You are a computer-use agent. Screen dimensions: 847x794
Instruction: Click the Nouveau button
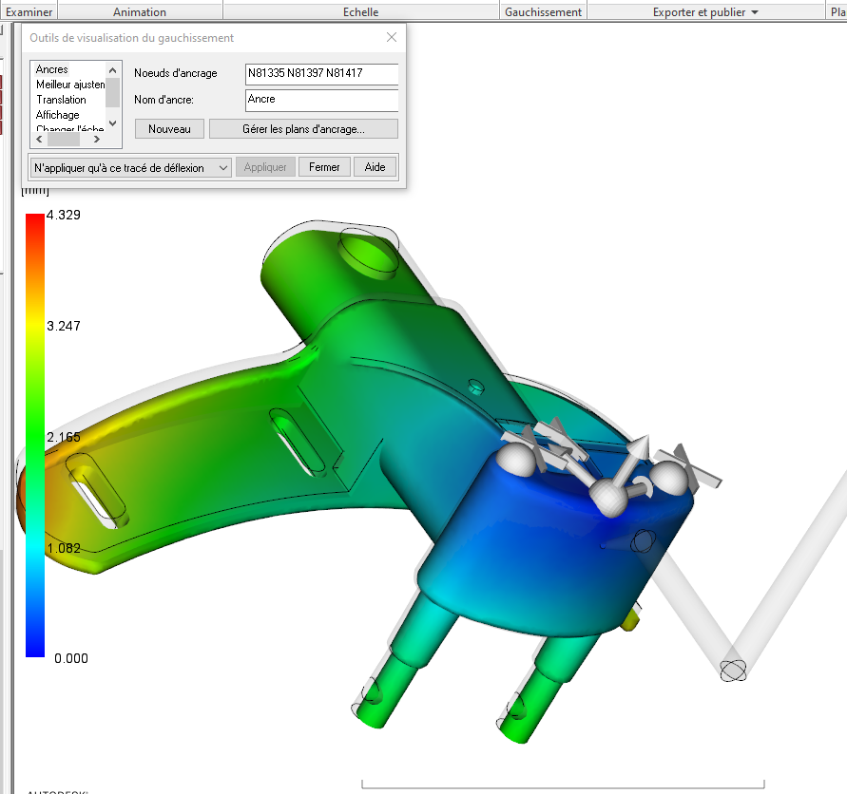(x=169, y=129)
